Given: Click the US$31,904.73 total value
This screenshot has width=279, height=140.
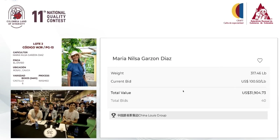Looking at the screenshot, I should point(254,93).
